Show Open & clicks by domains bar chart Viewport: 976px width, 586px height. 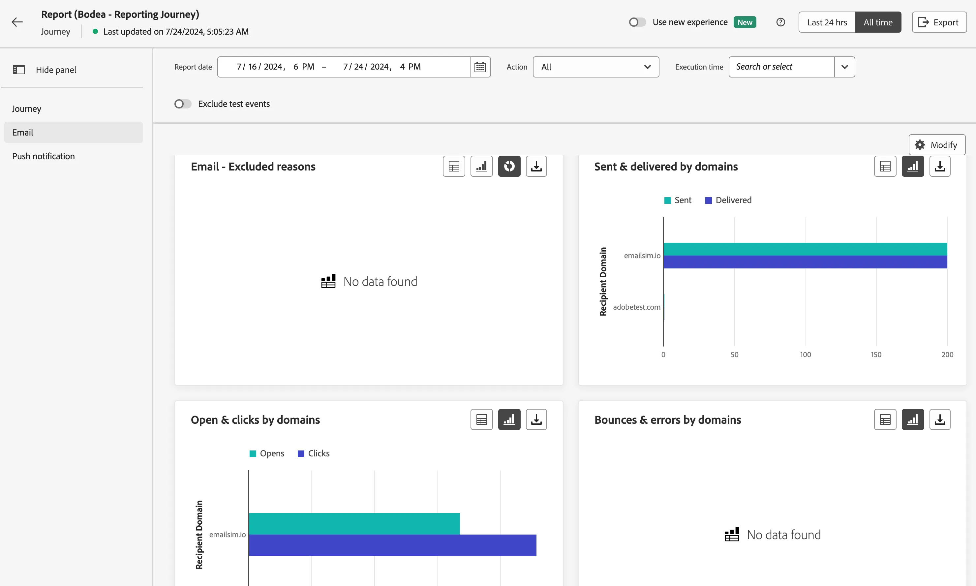click(x=509, y=419)
